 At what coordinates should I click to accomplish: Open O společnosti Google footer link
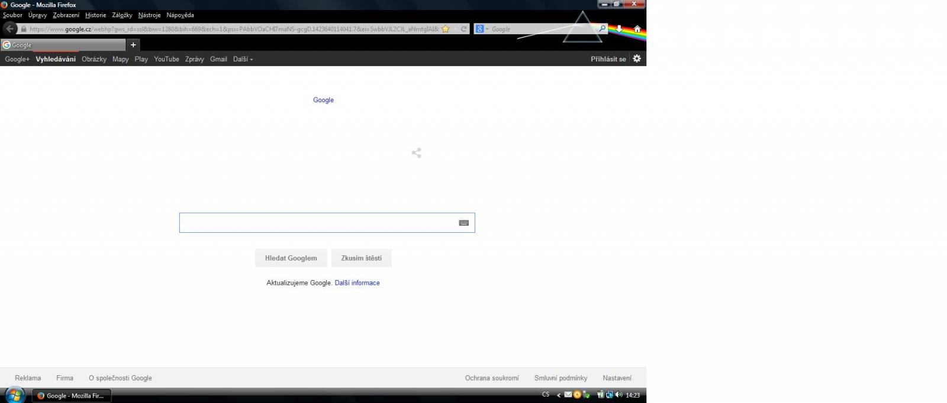click(x=120, y=378)
